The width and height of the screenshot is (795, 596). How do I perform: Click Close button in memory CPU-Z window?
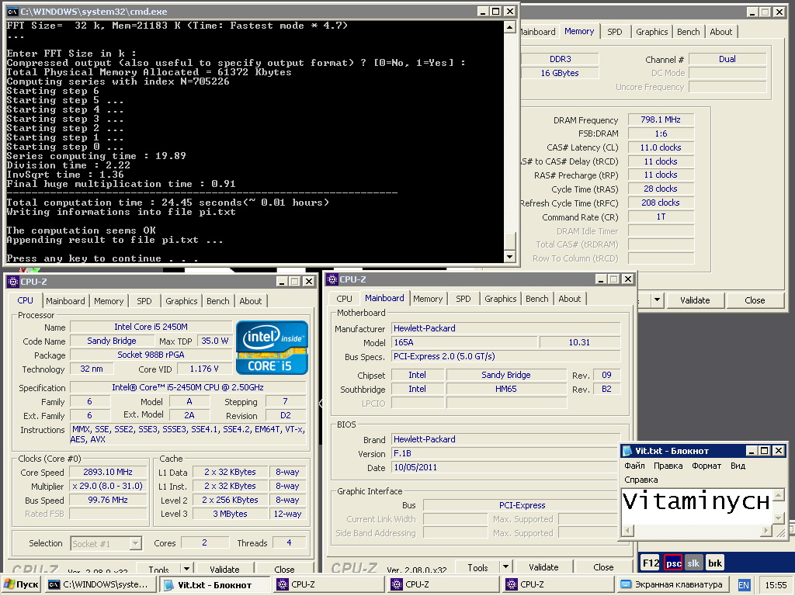(755, 300)
